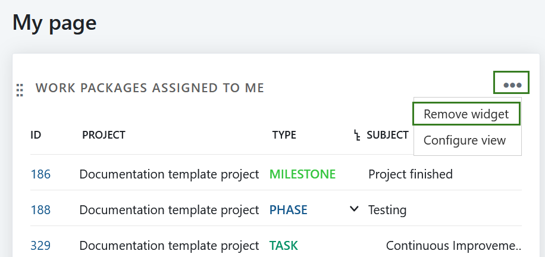Click the Subject column header
The image size is (545, 257).
point(387,135)
